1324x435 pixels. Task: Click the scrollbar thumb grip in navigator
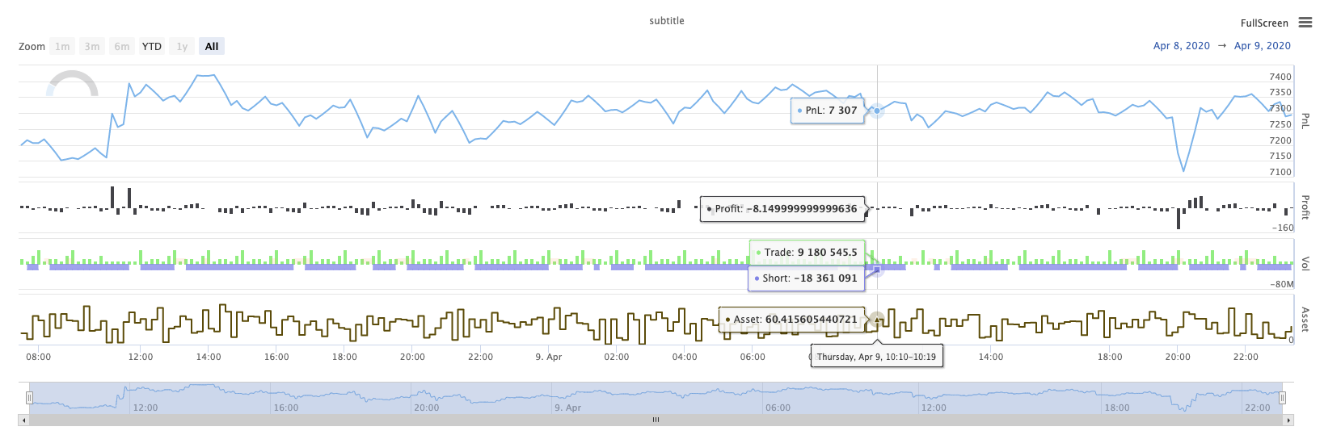click(x=656, y=420)
